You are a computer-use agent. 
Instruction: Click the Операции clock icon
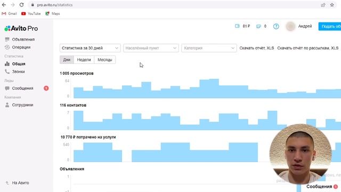(7, 47)
